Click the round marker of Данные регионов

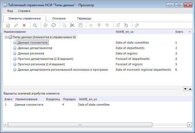(x=15, y=53)
